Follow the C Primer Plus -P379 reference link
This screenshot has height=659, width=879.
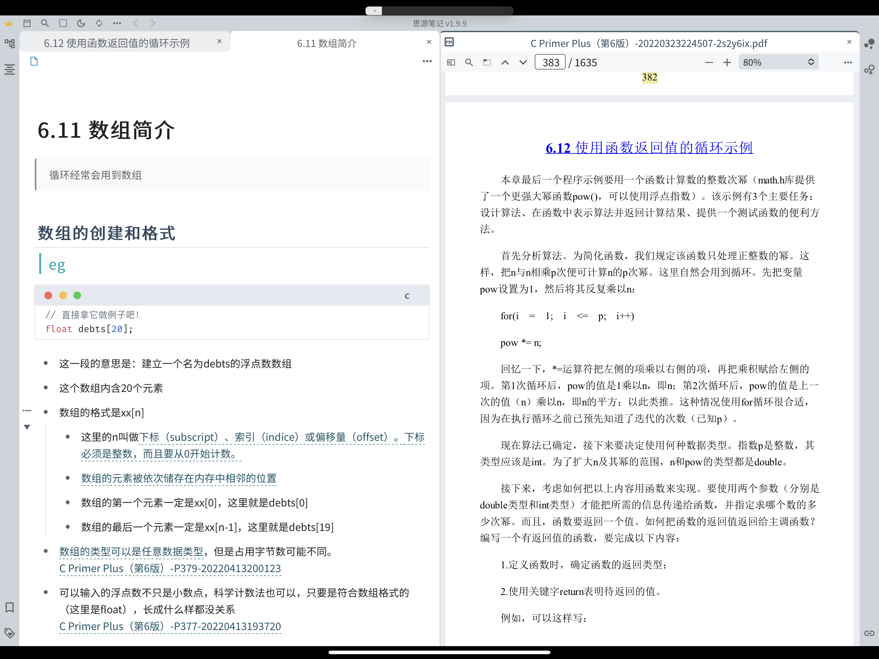pyautogui.click(x=170, y=568)
